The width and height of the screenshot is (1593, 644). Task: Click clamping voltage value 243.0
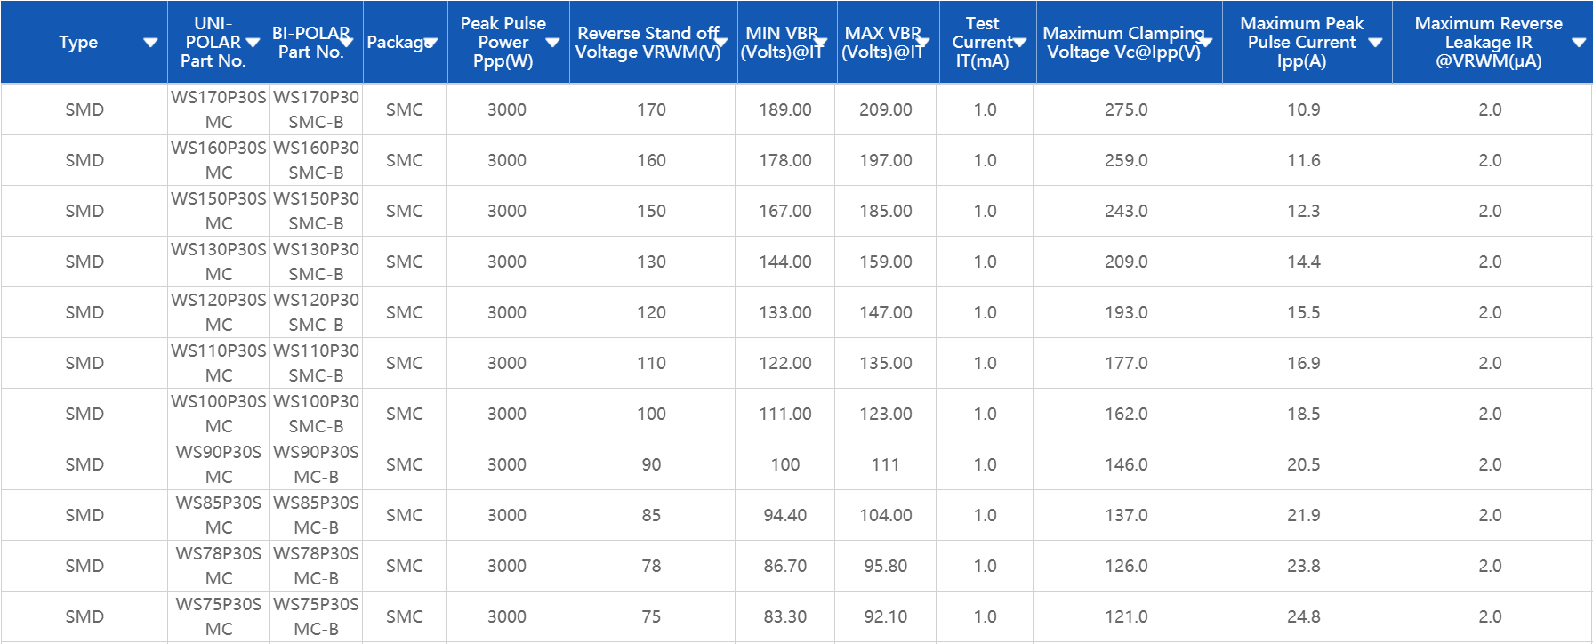(1126, 211)
